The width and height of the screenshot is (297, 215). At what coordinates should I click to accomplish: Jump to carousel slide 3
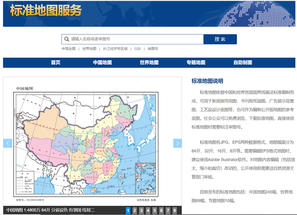coord(141,210)
